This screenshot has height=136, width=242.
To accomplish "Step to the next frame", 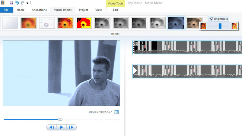I will pyautogui.click(x=71, y=127).
